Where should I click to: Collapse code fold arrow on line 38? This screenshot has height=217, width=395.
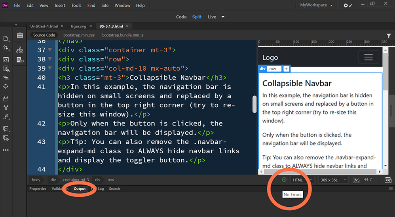point(50,59)
